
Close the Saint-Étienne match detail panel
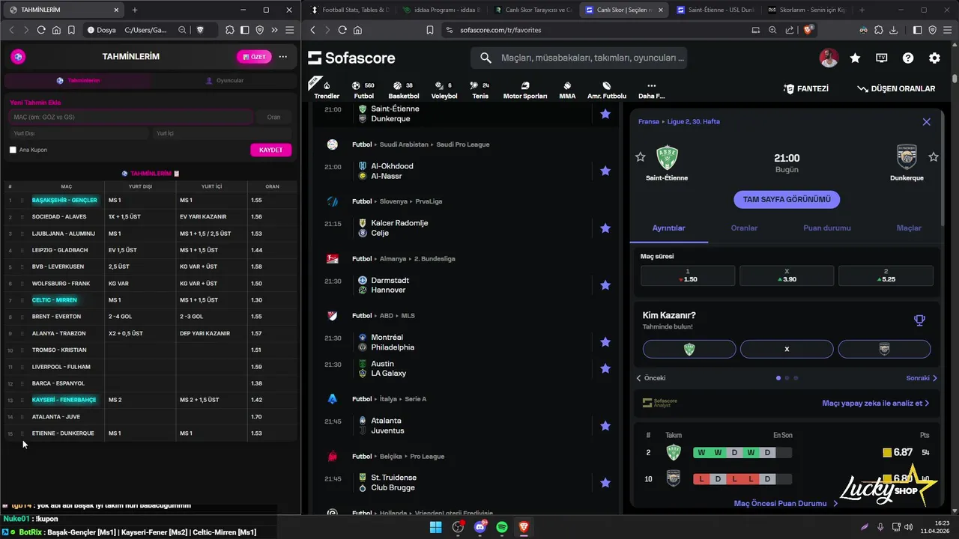pyautogui.click(x=927, y=121)
